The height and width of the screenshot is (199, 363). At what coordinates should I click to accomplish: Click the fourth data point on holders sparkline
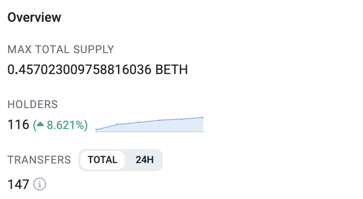tap(160, 120)
